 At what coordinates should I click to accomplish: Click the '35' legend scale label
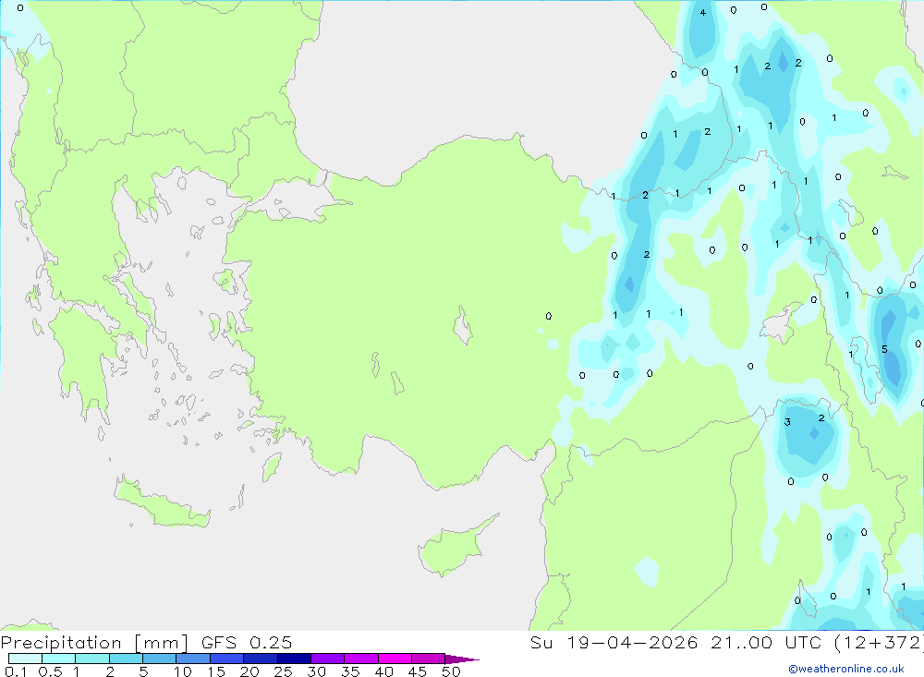click(350, 671)
